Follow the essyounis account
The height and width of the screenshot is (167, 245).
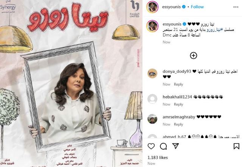point(197,7)
